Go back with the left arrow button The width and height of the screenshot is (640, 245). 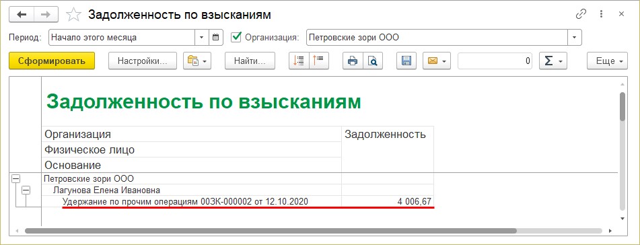point(22,15)
